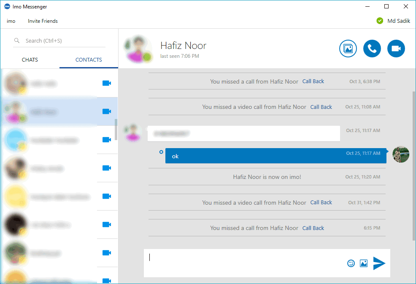Viewport: 416px width, 284px height.
Task: Open Hafiz Noor's profile picture in header
Action: tap(138, 49)
